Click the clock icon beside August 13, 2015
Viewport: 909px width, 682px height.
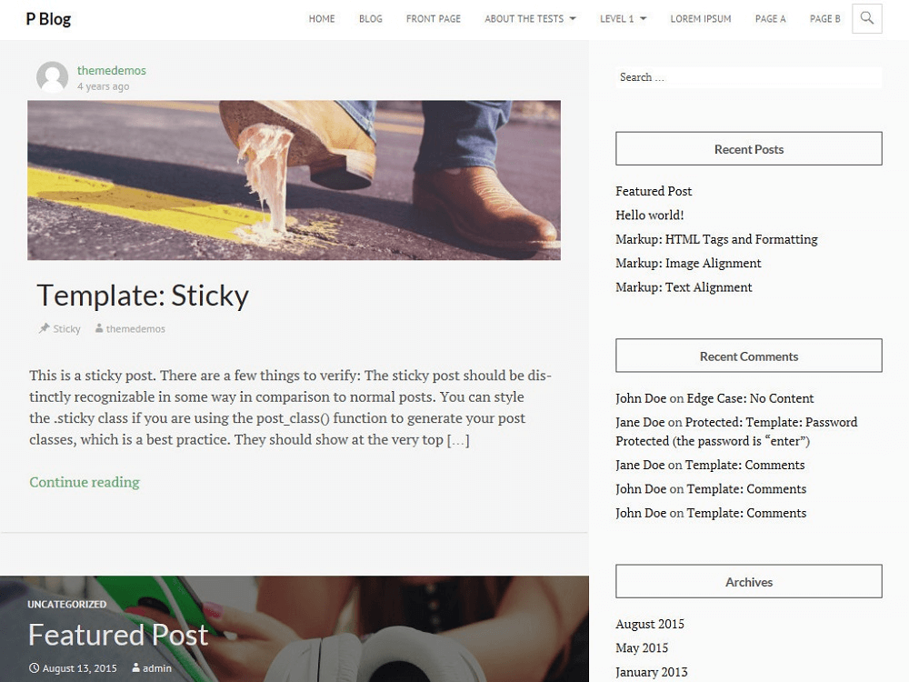35,668
